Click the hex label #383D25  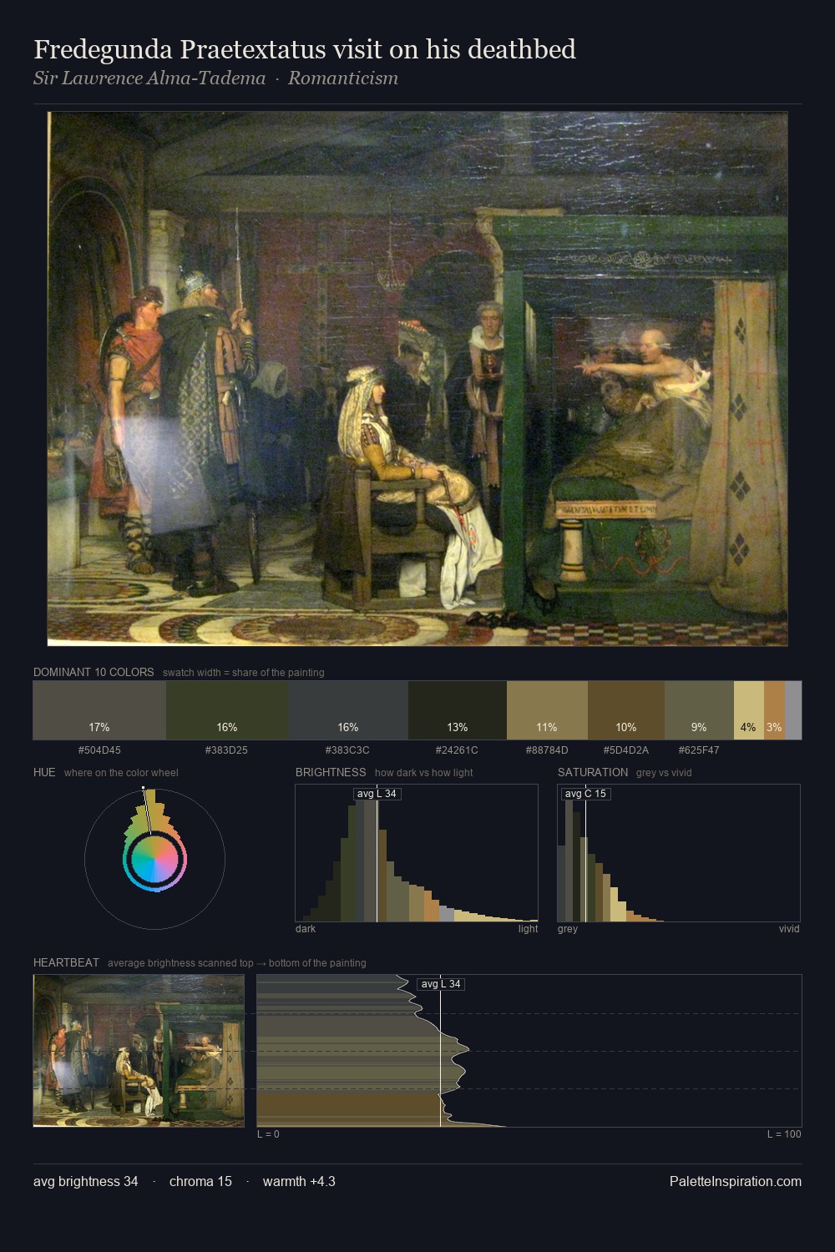tap(227, 750)
